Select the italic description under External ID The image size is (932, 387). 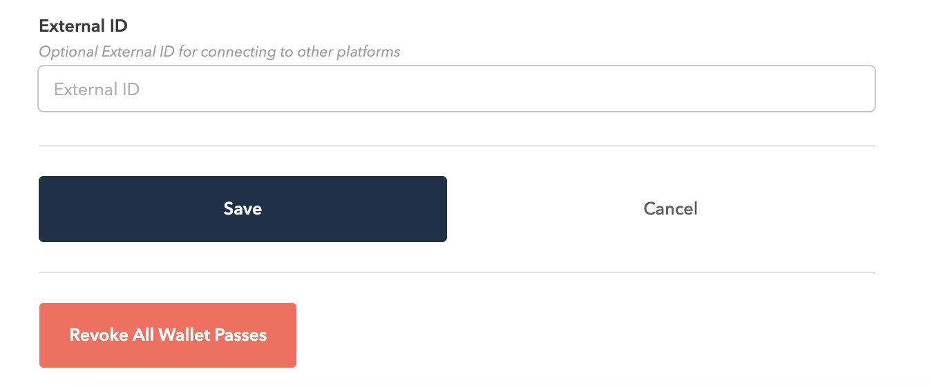[220, 52]
